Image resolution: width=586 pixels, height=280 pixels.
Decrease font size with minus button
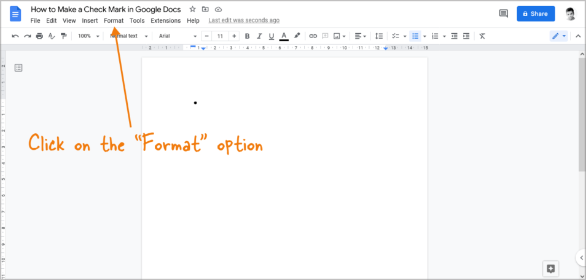tap(206, 36)
